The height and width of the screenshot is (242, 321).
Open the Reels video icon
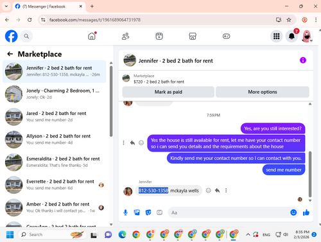pyautogui.click(x=159, y=36)
